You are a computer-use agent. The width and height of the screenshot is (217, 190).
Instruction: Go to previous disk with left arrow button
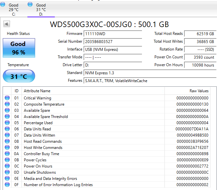(7, 24)
